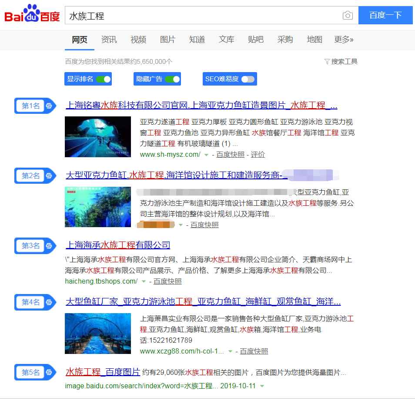This screenshot has width=415, height=400.
Task: Open result title 大型亚克力鱼缸,水族工程,海洋馆设计施工
Action: [176, 175]
